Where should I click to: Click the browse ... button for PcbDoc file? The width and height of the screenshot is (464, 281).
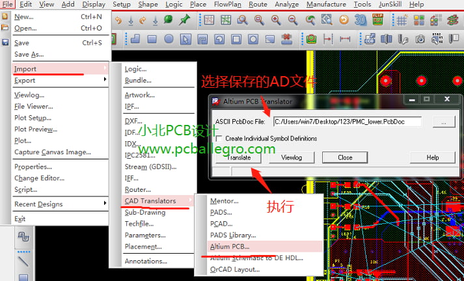pyautogui.click(x=444, y=122)
